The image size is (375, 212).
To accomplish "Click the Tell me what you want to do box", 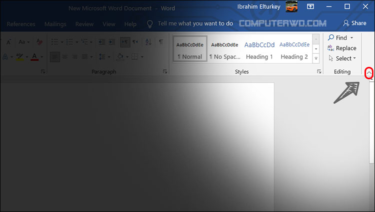I will [x=195, y=23].
